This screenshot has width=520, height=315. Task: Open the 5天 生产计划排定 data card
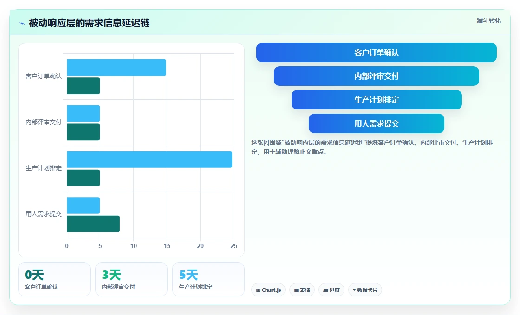[208, 279]
